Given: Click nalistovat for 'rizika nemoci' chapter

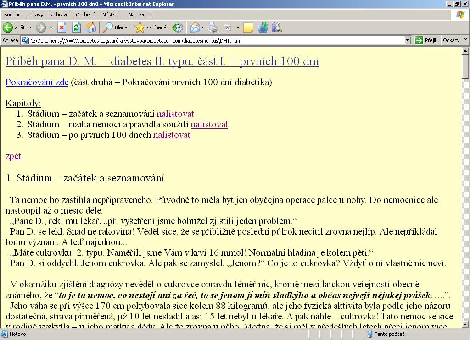Looking at the screenshot, I should [x=209, y=124].
